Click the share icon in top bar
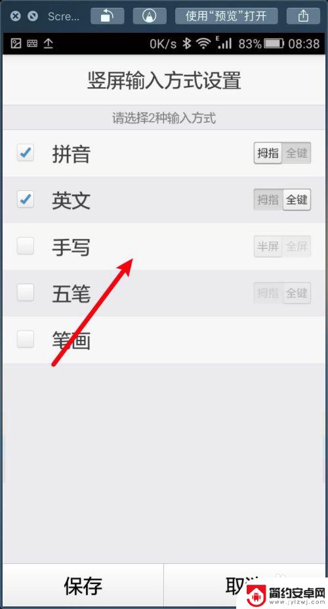Screen dimensions: 328x609 [303, 16]
